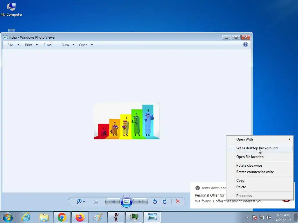Viewport: 298px width, 223px height.
Task: Click the Personal Offer notification title
Action: (x=211, y=195)
